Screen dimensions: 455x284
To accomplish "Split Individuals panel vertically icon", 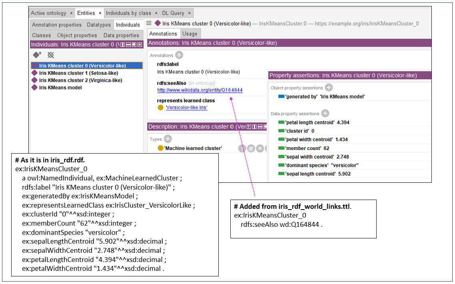I will pyautogui.click(x=123, y=44).
